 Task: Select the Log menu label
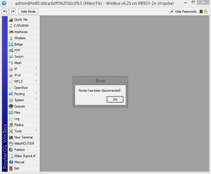coord(17,119)
